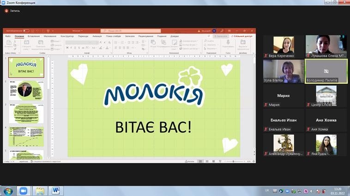The image size is (350, 196).
Task: Click the Quick Styles icon
Action: point(175,43)
